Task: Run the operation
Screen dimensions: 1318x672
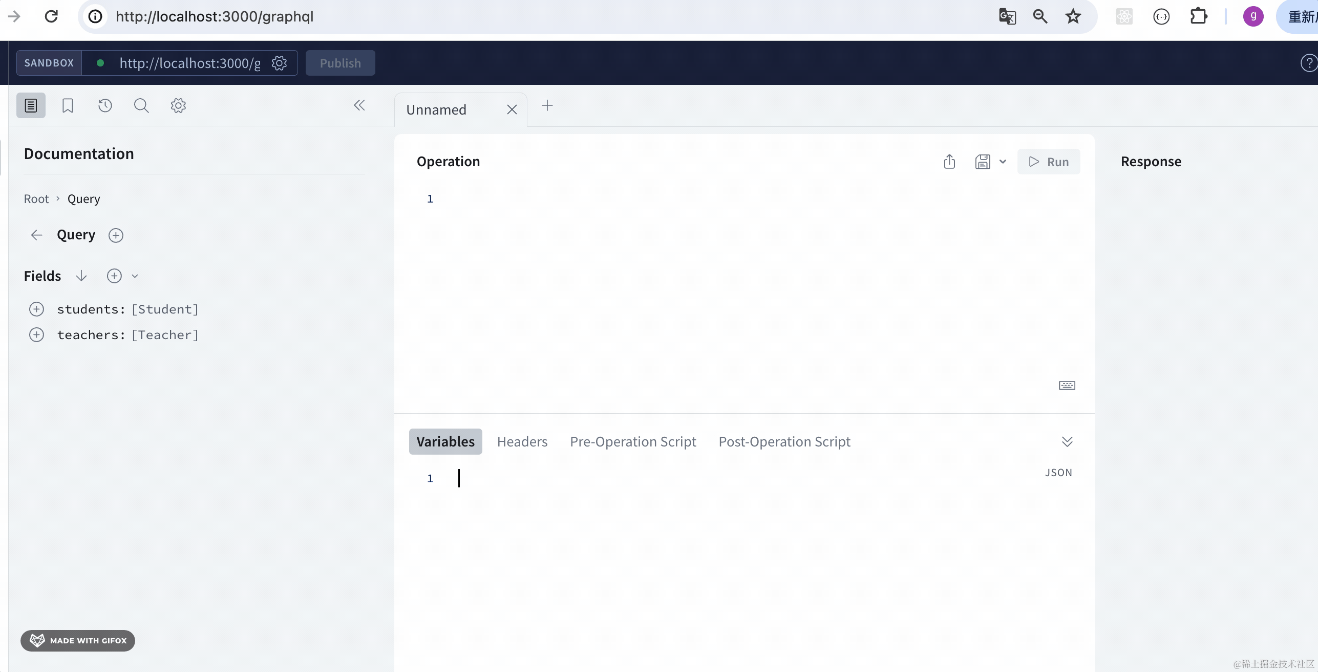Action: (1049, 162)
